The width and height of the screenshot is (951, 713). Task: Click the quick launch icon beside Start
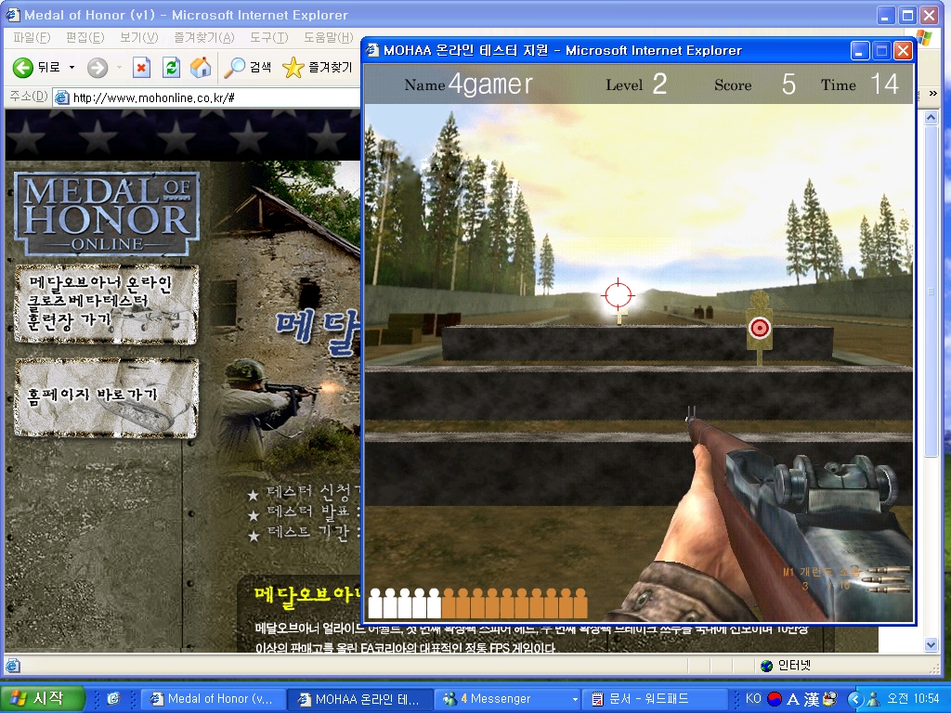coord(113,698)
